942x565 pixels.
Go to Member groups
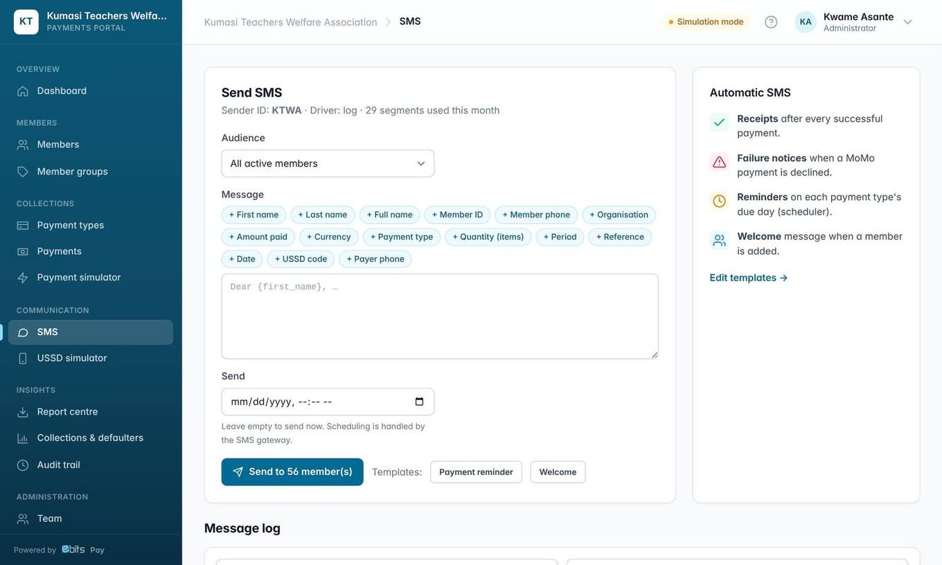click(x=91, y=172)
